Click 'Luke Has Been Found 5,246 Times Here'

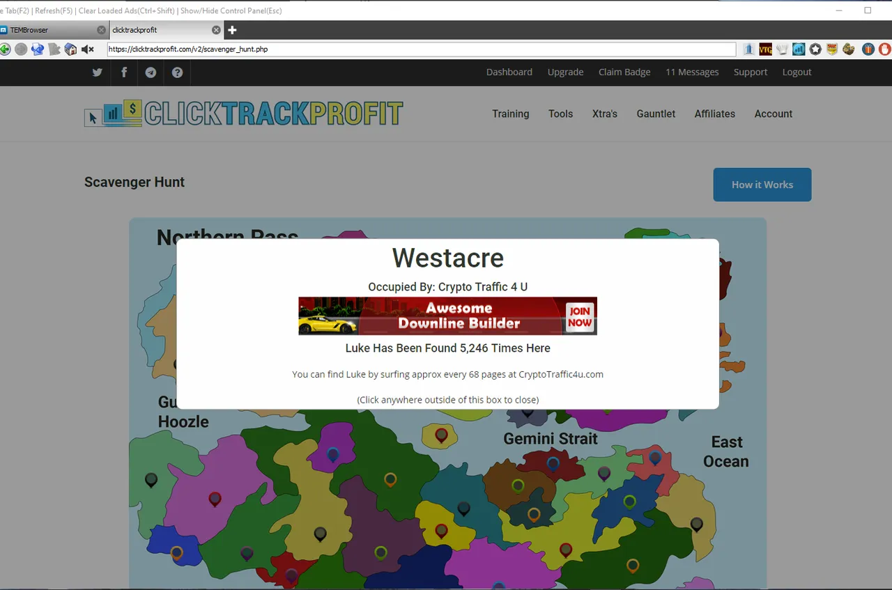click(x=447, y=348)
